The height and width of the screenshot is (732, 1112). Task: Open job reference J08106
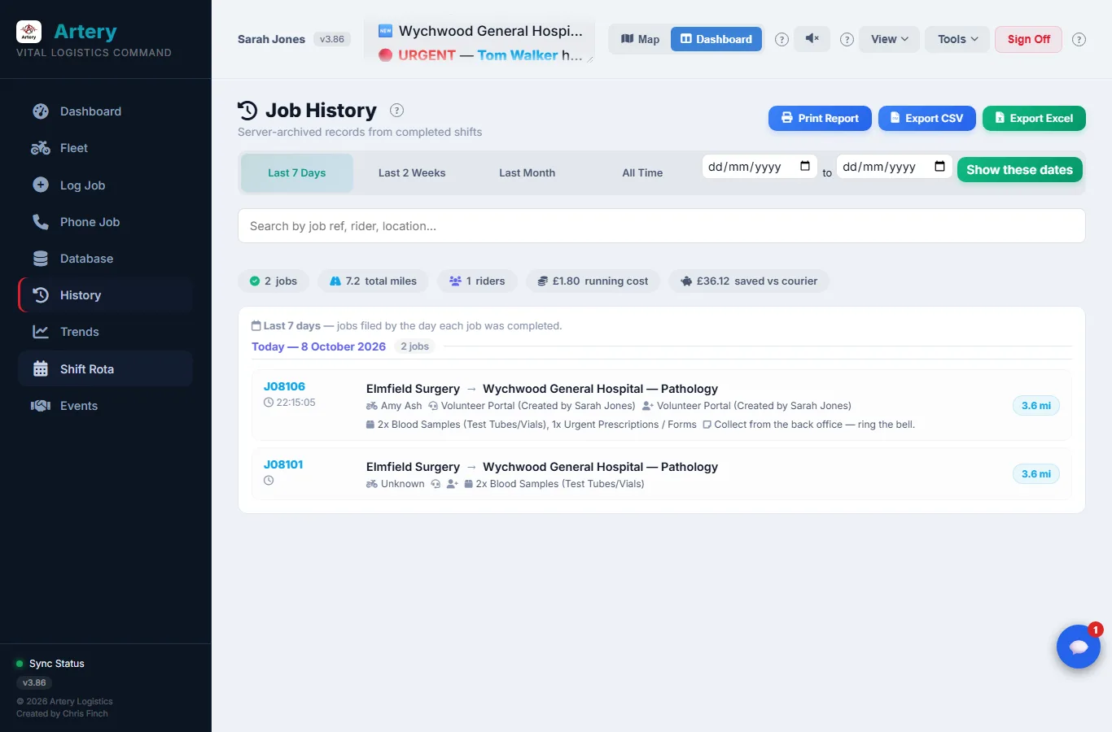click(284, 386)
